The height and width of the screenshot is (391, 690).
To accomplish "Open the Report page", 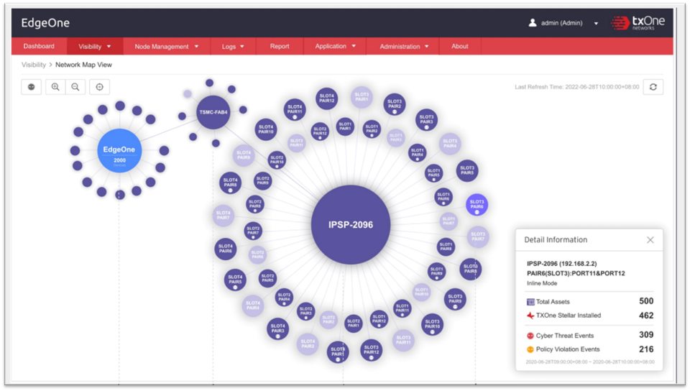I will [280, 46].
